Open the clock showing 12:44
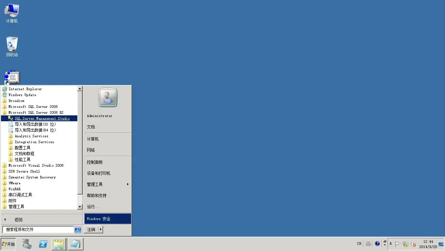 [x=428, y=244]
